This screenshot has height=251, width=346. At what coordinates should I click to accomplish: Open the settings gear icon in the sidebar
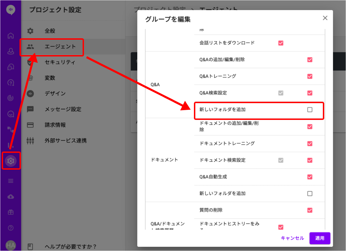[11, 161]
